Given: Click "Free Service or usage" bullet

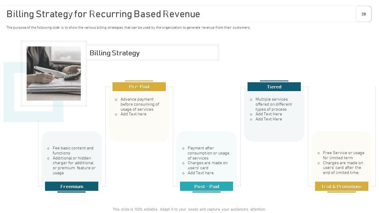Looking at the screenshot, I should pyautogui.click(x=343, y=155).
